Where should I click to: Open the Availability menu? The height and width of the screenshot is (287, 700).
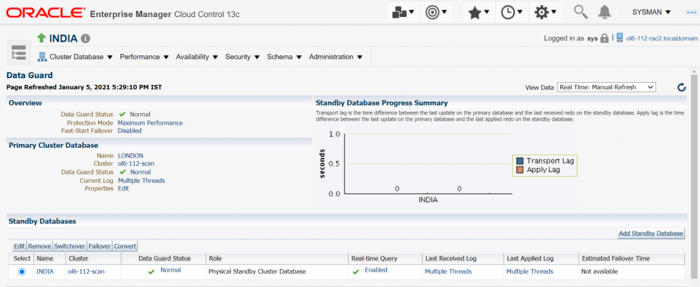coord(197,57)
